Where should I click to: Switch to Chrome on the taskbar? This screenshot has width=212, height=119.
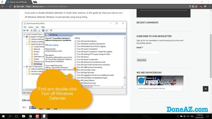(30, 116)
